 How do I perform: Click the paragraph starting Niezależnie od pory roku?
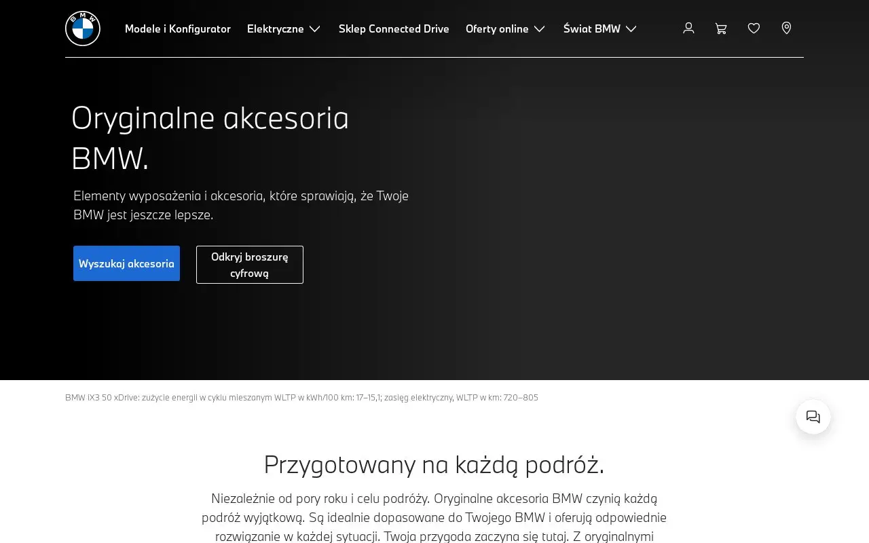[x=434, y=517]
